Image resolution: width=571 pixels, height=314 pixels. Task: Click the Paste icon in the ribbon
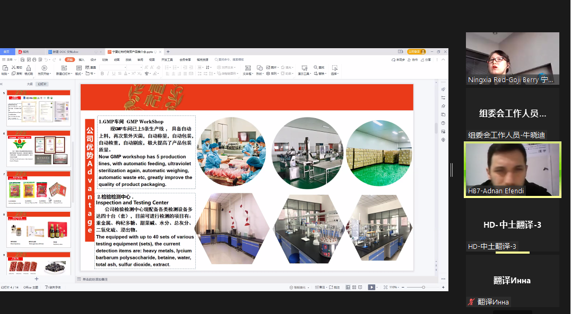(5, 68)
